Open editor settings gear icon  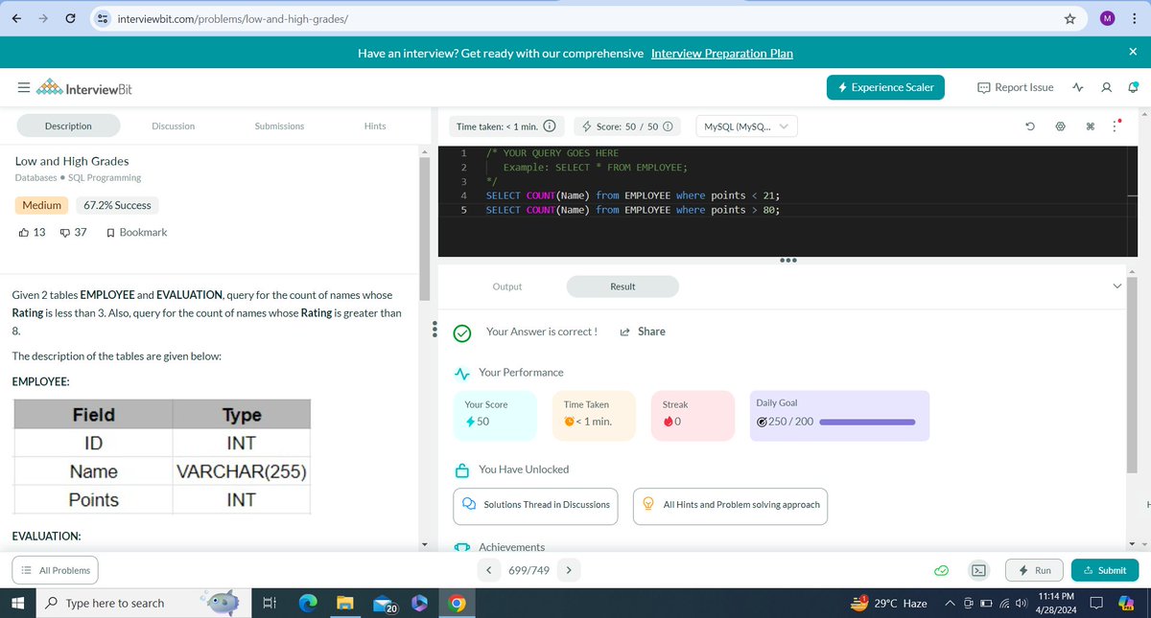coord(1061,126)
